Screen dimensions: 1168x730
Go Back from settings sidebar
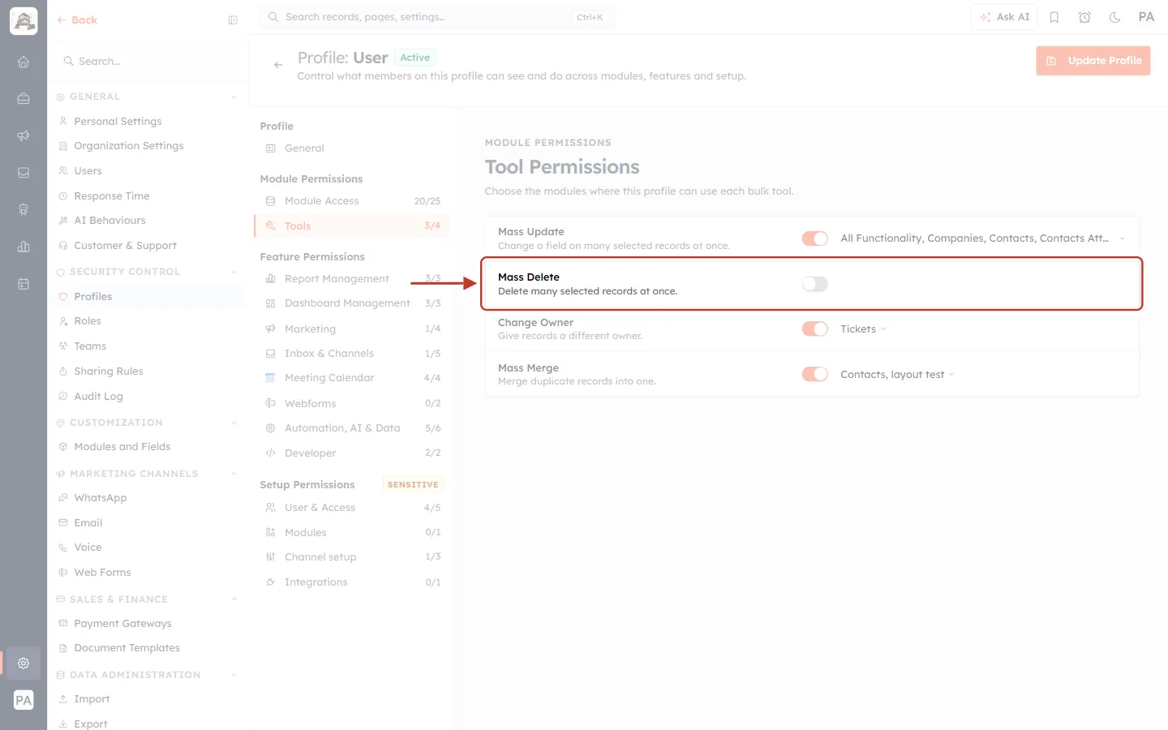tap(77, 20)
